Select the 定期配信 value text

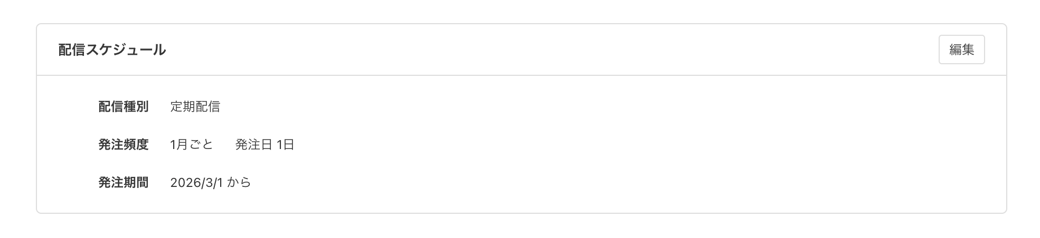pos(195,107)
